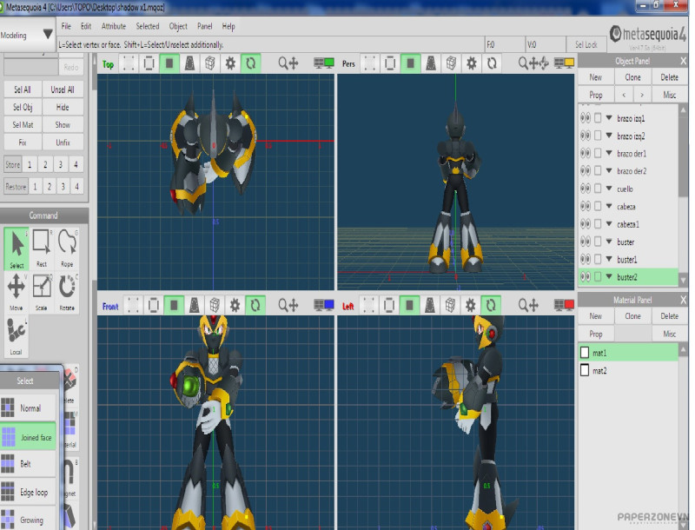Select the Move command tool
Image resolution: width=695 pixels, height=530 pixels.
16,290
